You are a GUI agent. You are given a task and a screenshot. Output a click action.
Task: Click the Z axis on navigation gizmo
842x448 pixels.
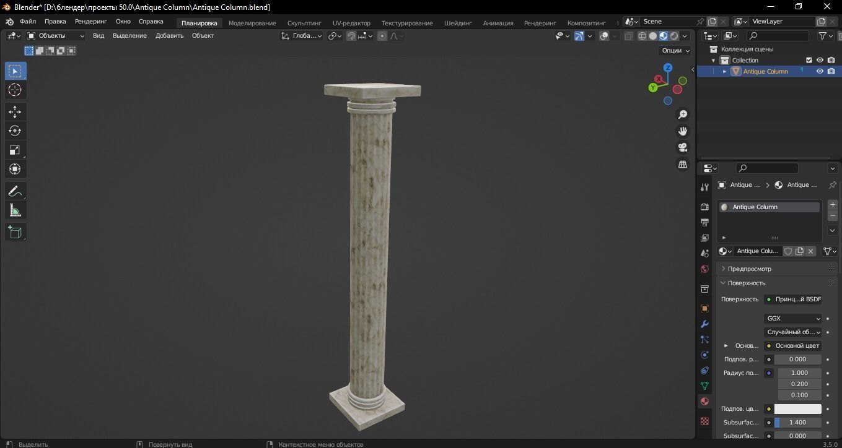[x=668, y=67]
